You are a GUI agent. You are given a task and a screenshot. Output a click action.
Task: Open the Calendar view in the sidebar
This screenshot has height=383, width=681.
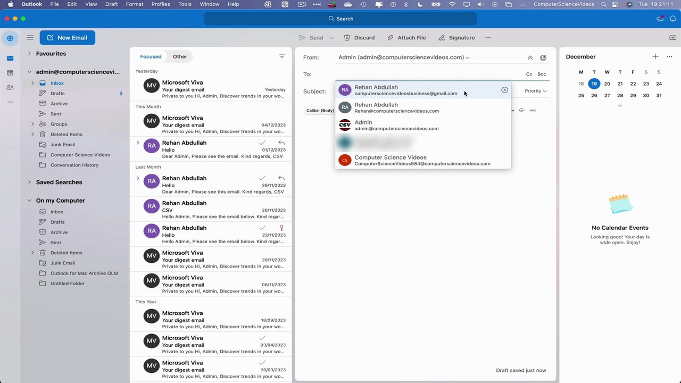[x=10, y=72]
